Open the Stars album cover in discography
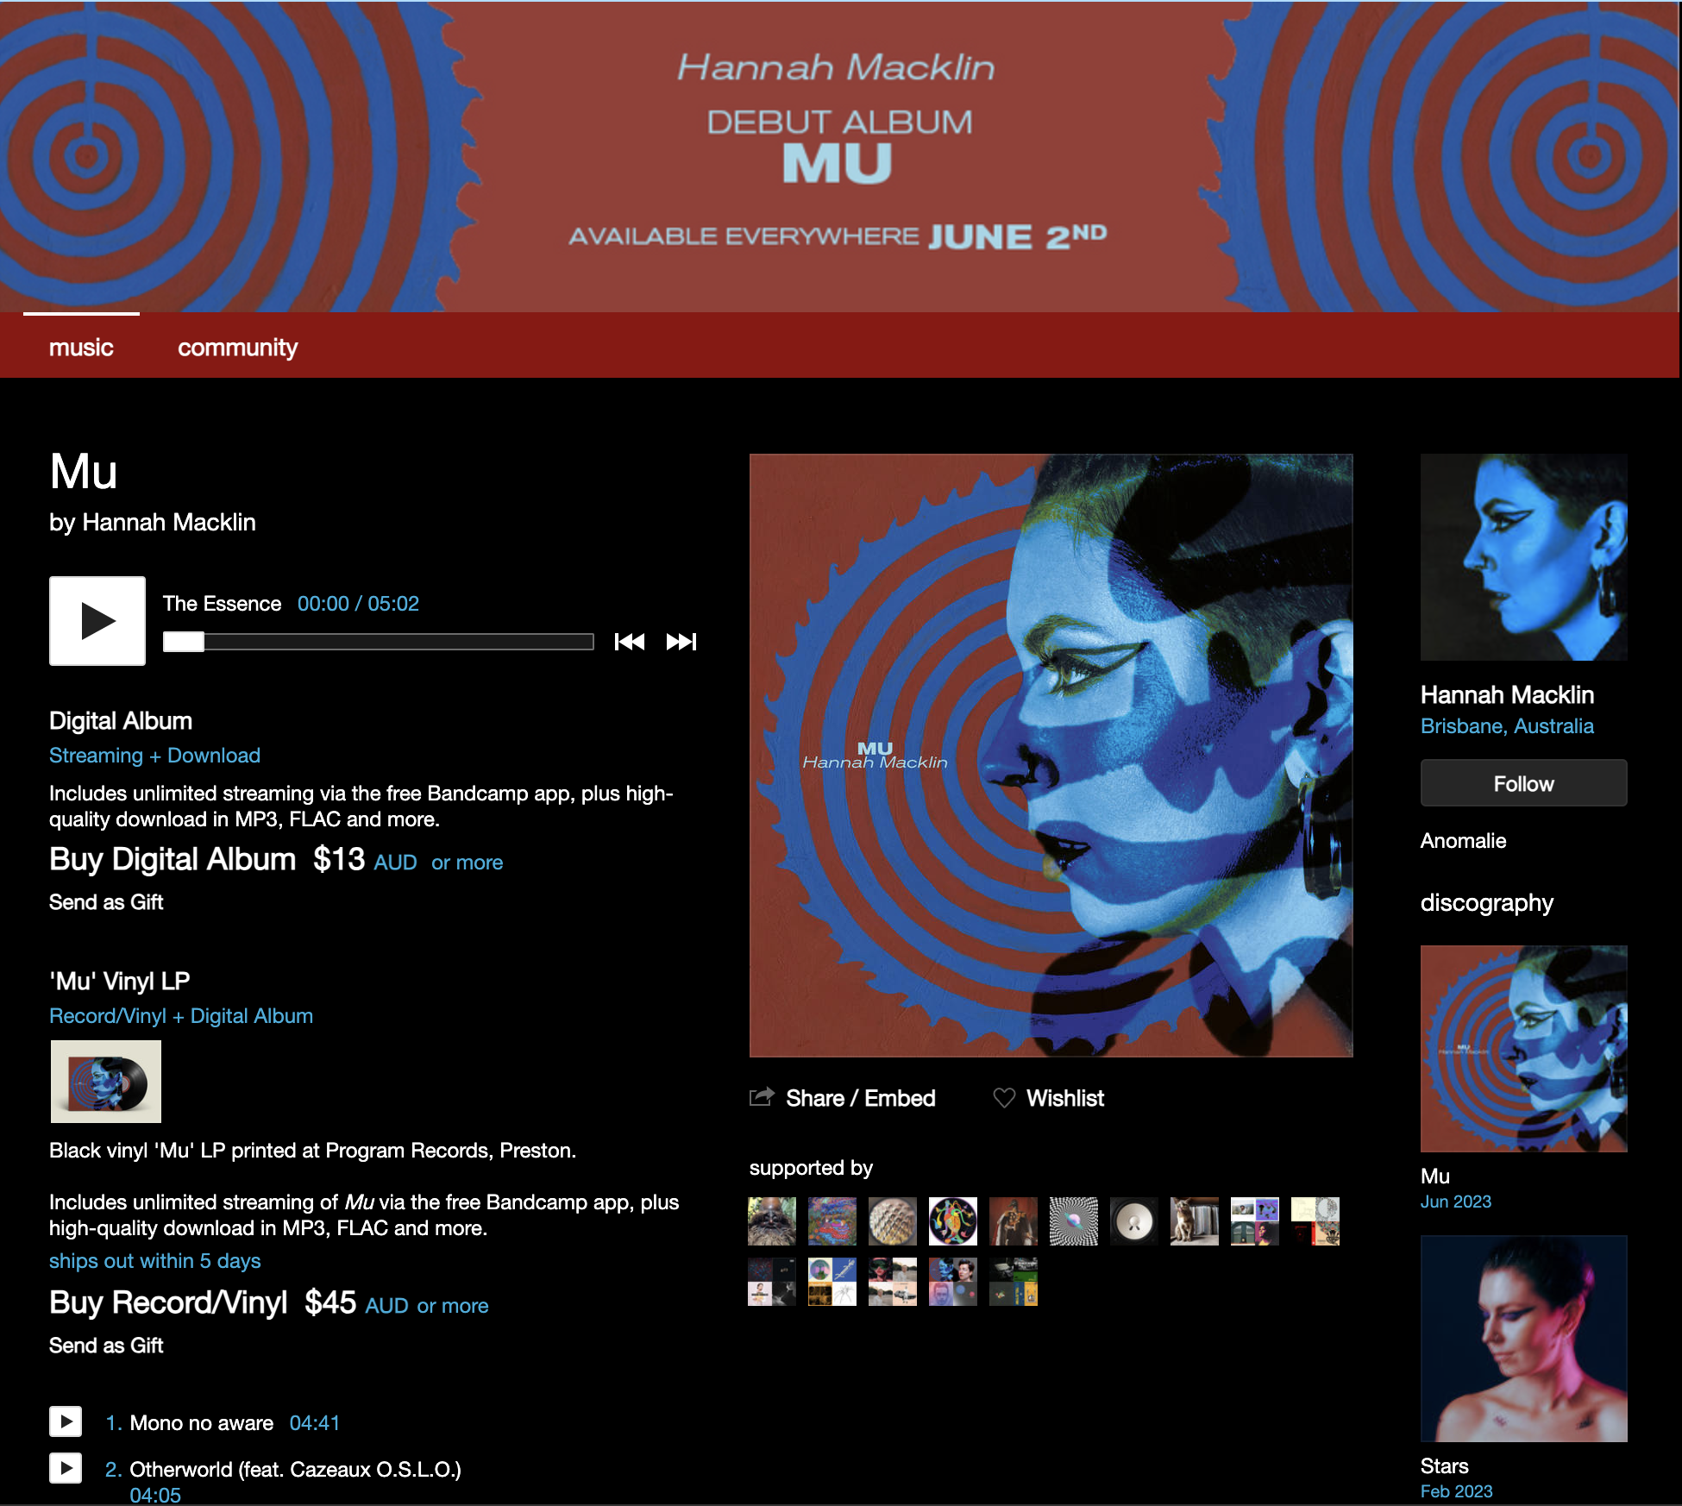The height and width of the screenshot is (1506, 1682). pyautogui.click(x=1524, y=1339)
